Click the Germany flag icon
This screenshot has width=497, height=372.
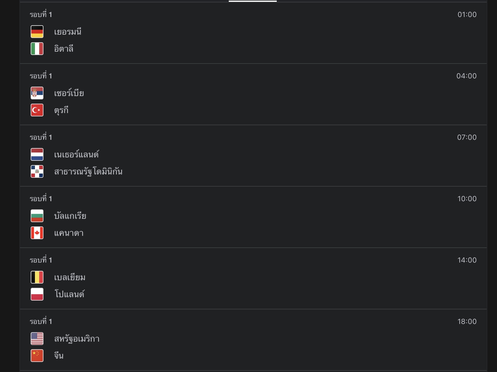pos(37,32)
